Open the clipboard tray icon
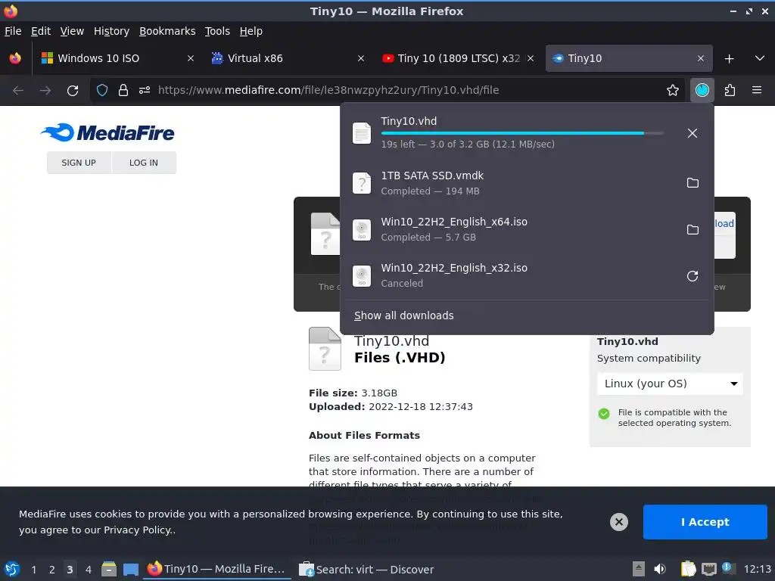 click(x=688, y=569)
